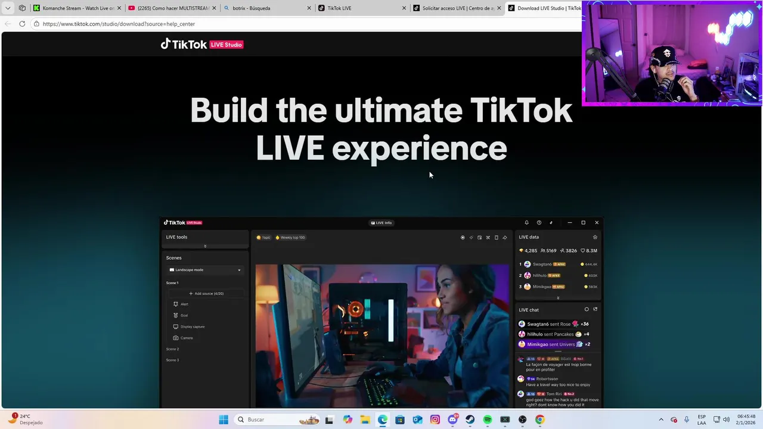Screen dimensions: 763x429
Task: Open Copilot from the taskbar
Action: pos(348,419)
